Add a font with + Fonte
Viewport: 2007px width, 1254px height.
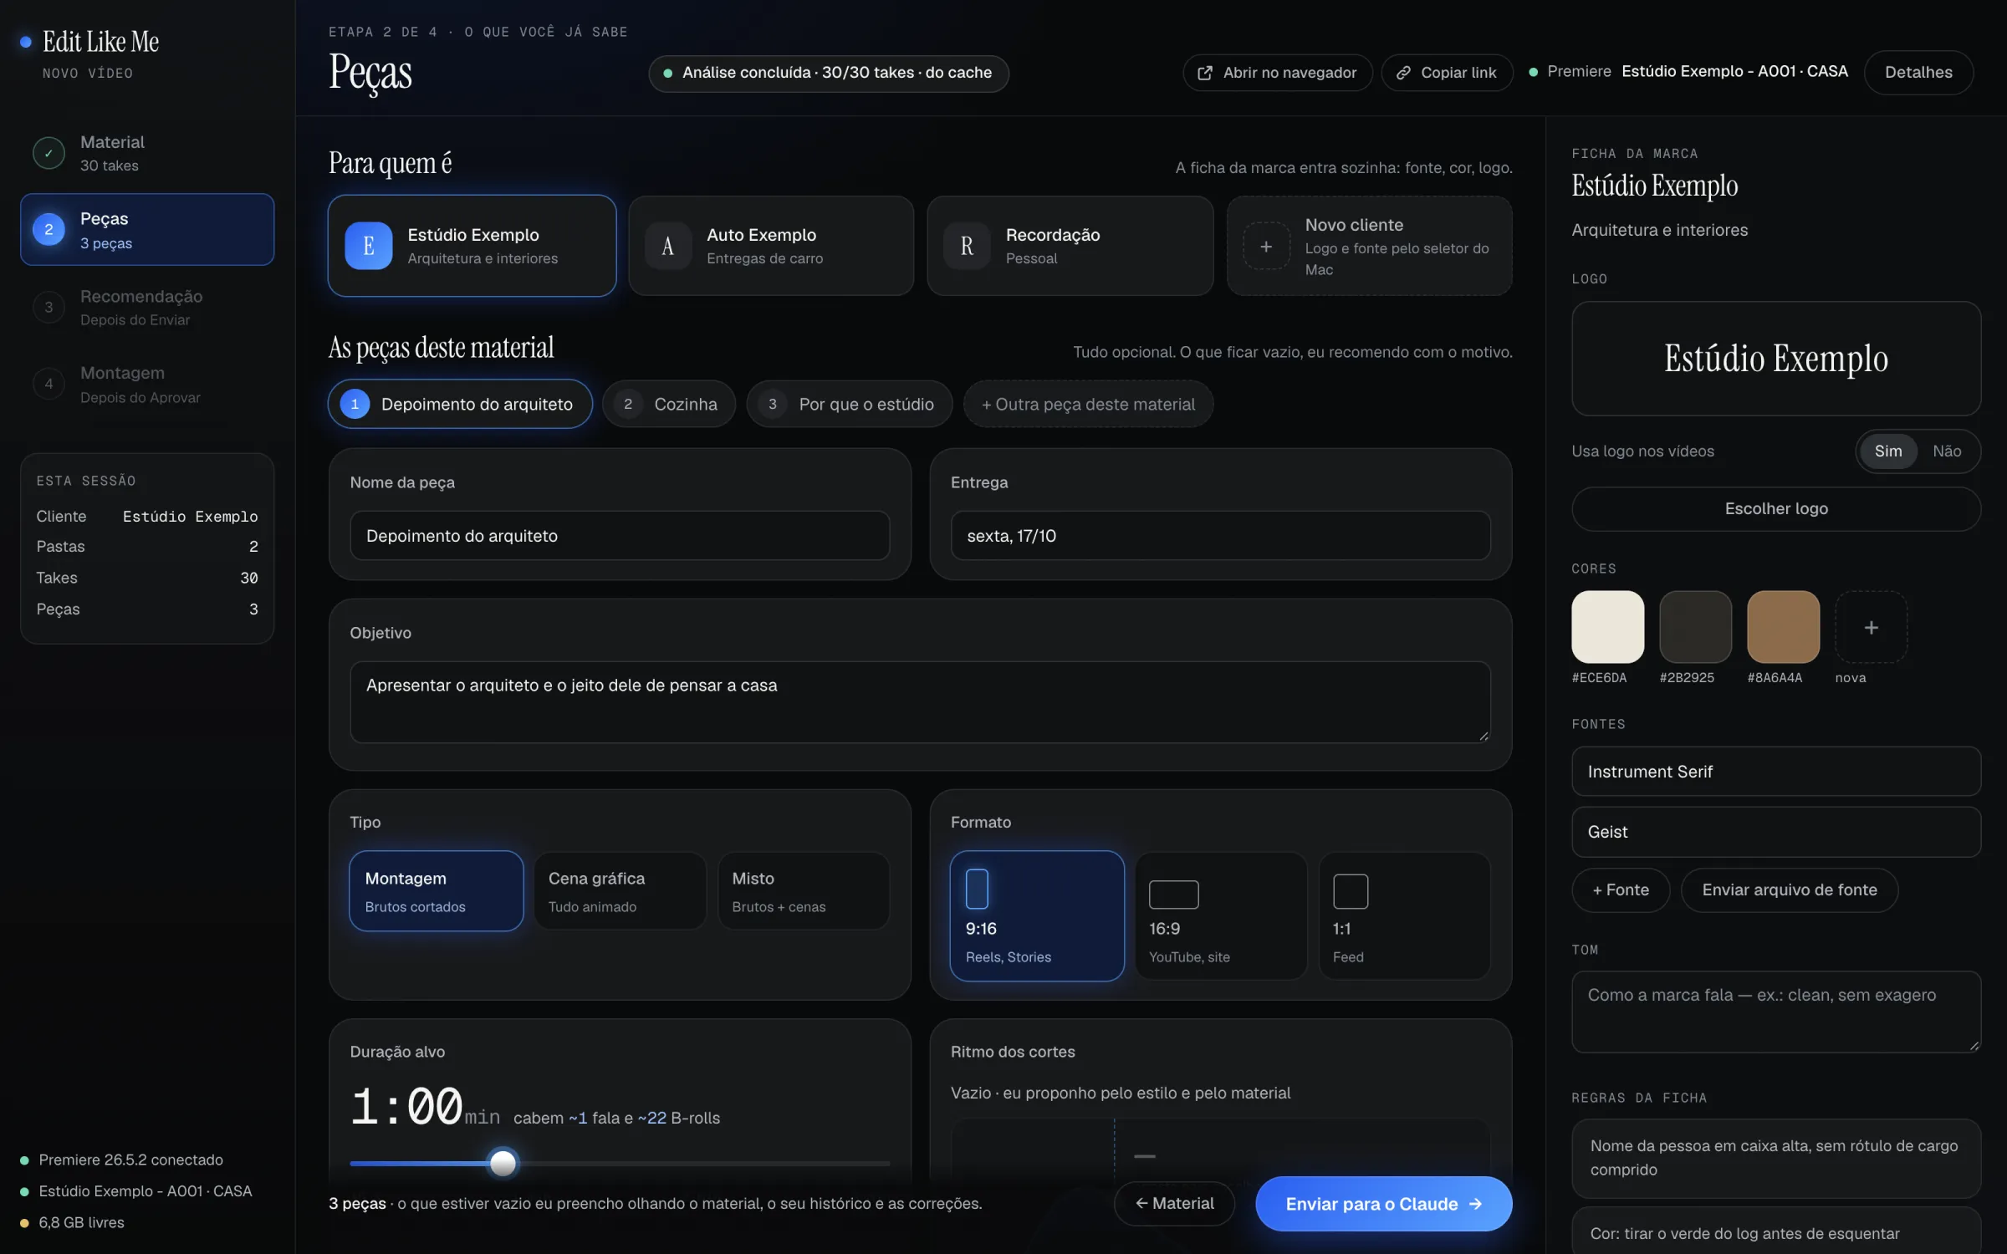[x=1621, y=890]
